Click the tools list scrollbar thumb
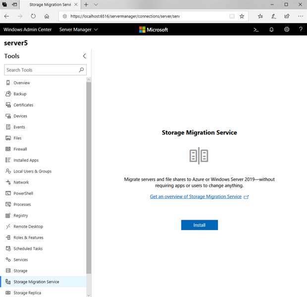Image resolution: width=307 pixels, height=297 pixels. 89,178
